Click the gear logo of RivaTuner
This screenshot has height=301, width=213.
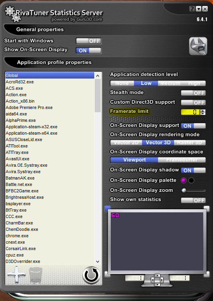point(13,14)
